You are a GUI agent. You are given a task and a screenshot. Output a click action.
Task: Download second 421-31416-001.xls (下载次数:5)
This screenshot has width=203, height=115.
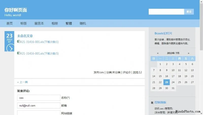[39, 53]
